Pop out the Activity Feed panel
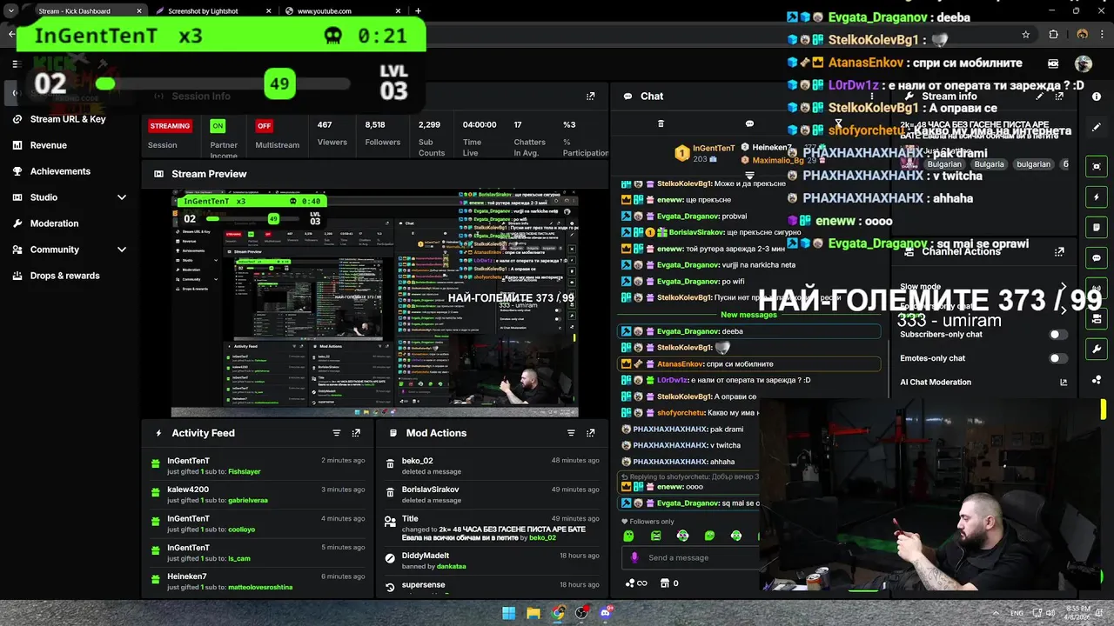 [356, 433]
